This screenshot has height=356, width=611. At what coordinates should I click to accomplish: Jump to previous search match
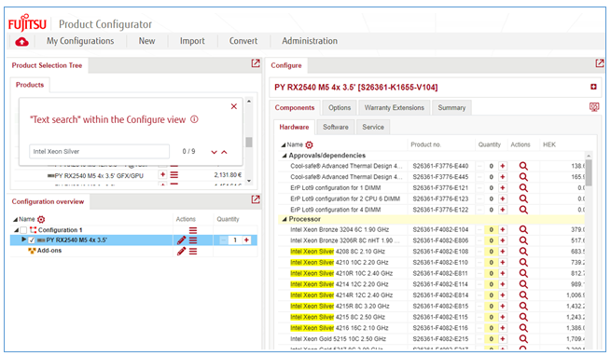point(224,152)
